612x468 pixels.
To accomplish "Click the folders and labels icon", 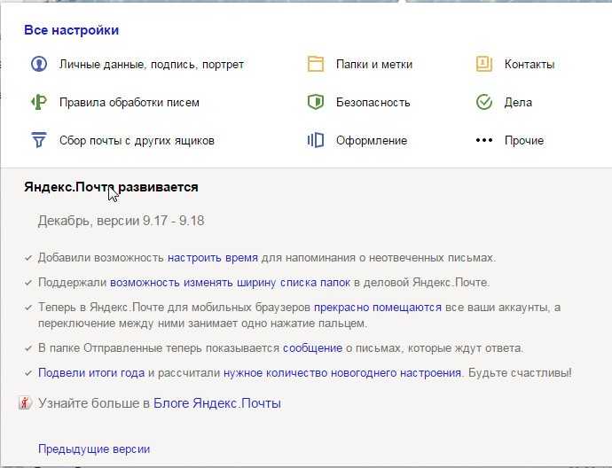I will [316, 64].
